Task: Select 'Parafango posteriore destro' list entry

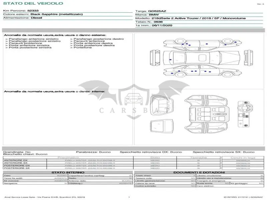Action: [x=98, y=39]
